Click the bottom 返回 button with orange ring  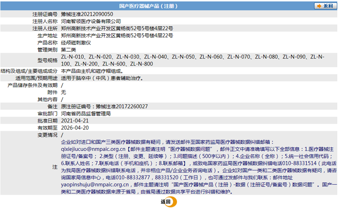click(169, 202)
